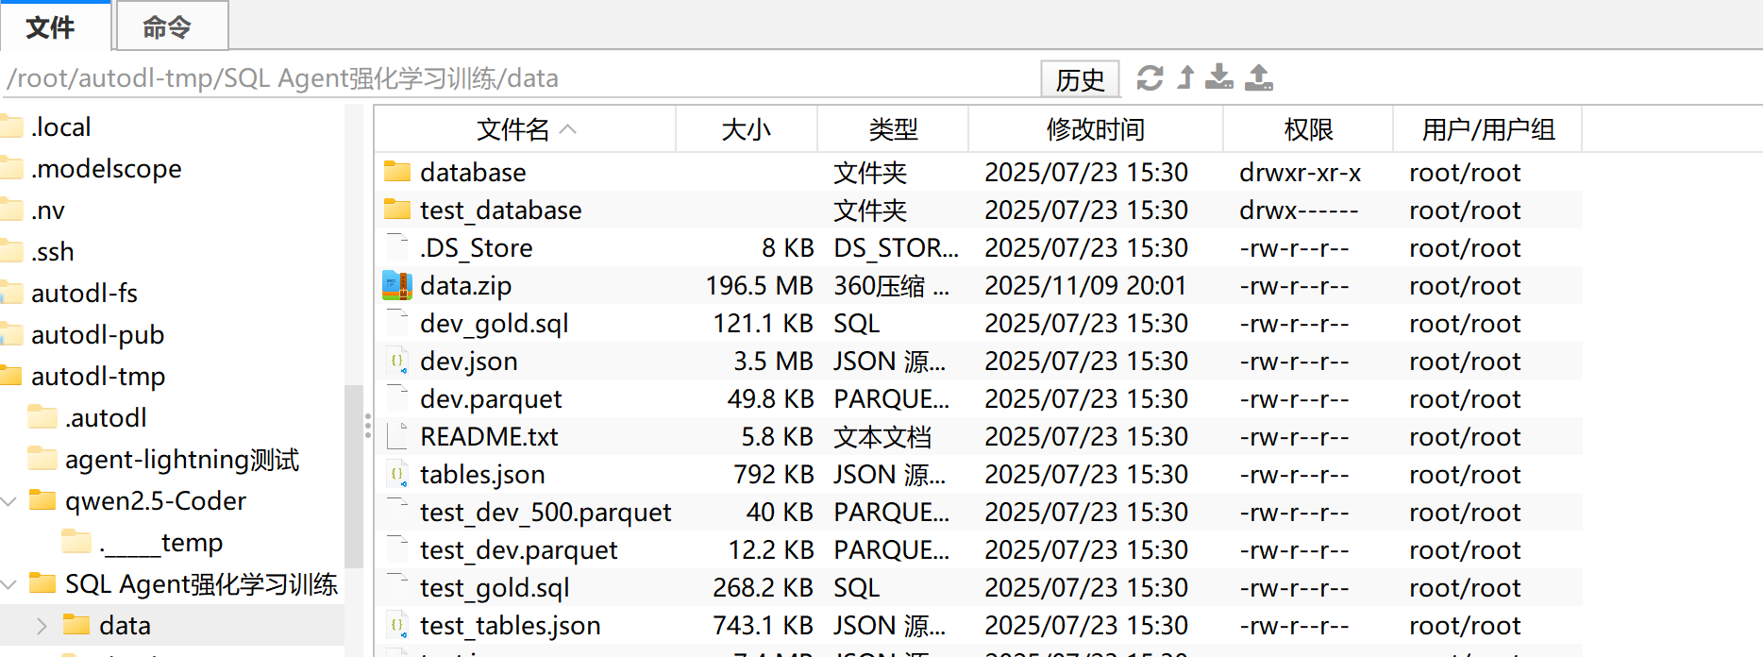Open the database folder icon
The image size is (1763, 657).
click(396, 172)
